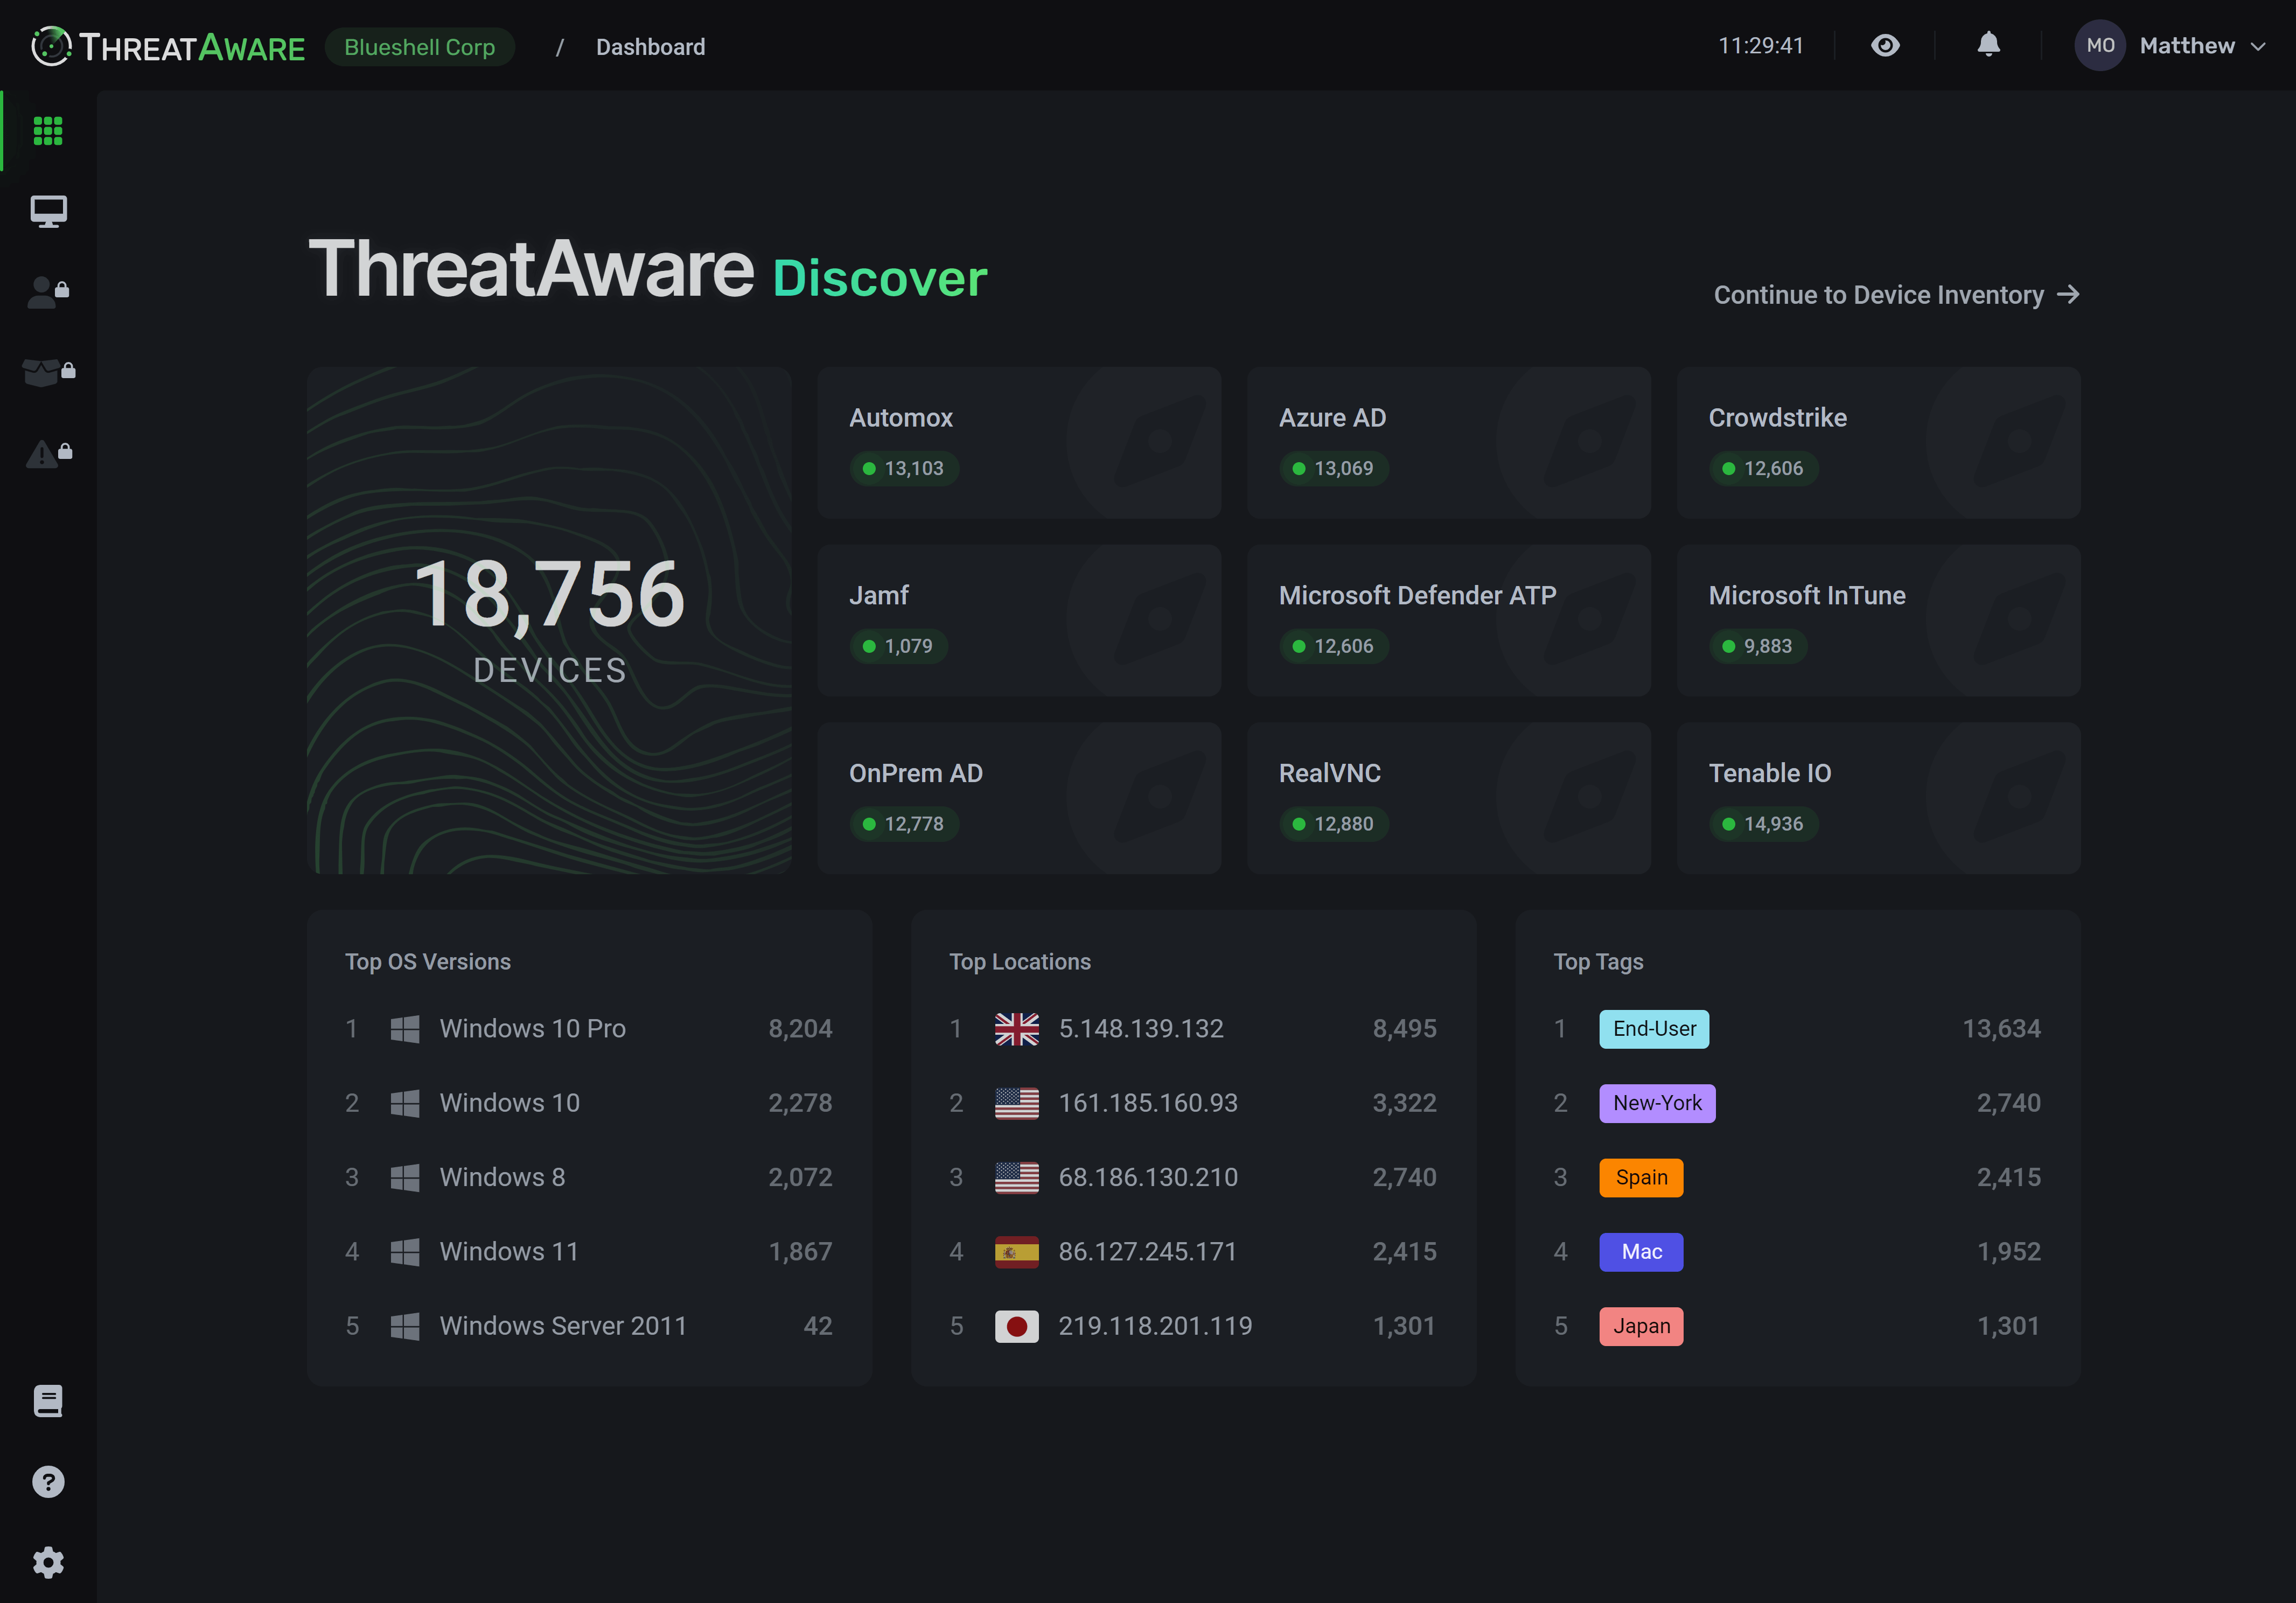
Task: Select location 68.186.130.210
Action: [1193, 1177]
